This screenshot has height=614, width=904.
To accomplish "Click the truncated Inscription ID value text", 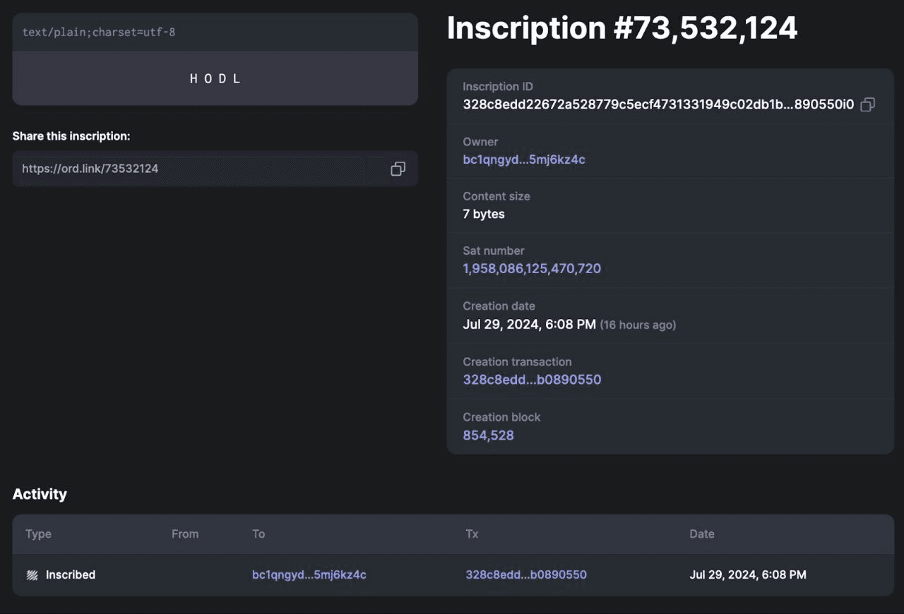I will tap(658, 104).
